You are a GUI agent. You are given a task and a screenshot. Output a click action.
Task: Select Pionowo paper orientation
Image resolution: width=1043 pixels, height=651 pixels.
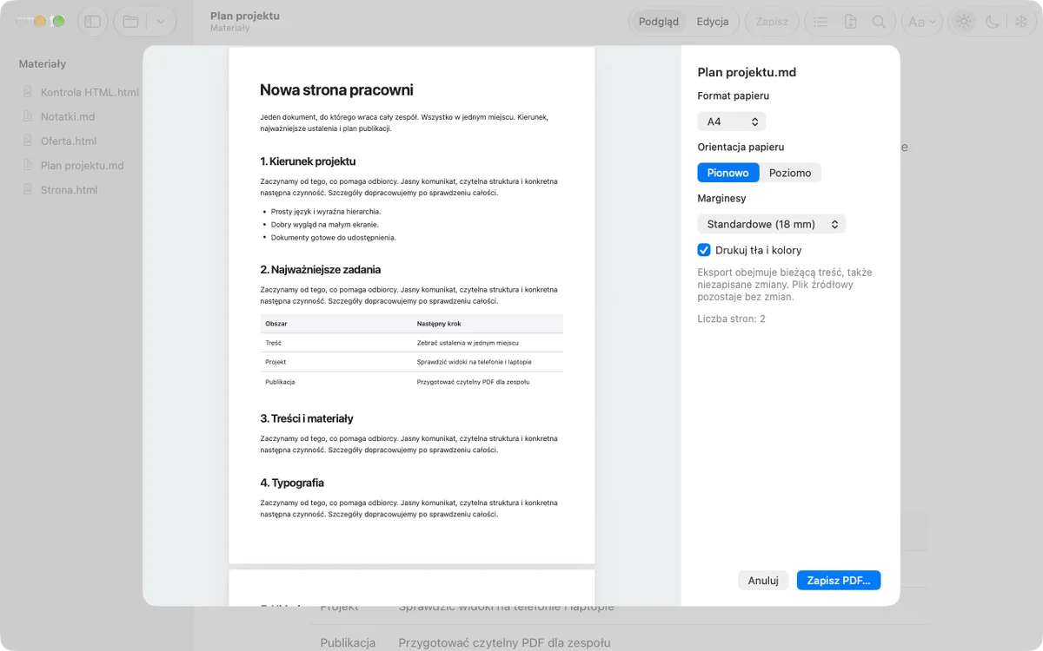(728, 173)
